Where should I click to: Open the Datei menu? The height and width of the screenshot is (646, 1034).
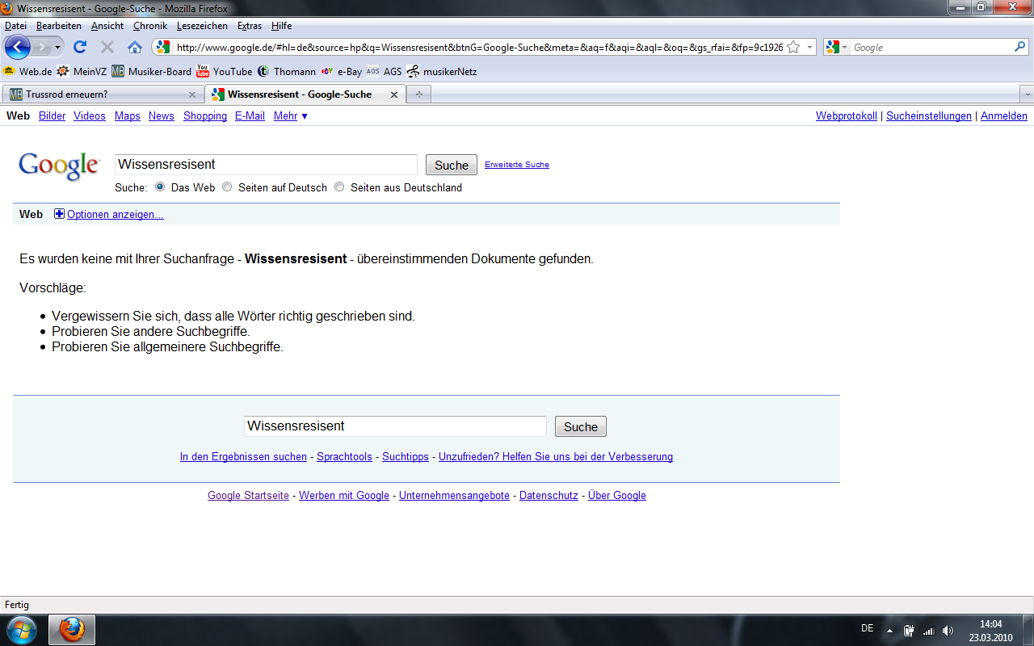[15, 26]
